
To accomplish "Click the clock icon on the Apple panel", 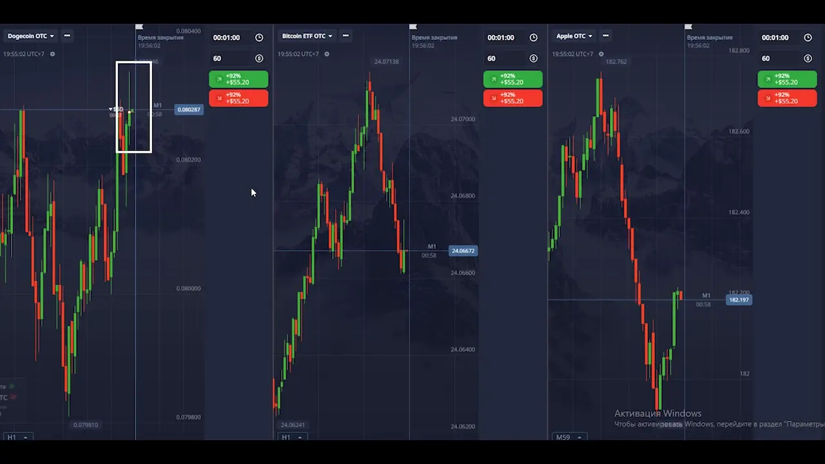I will (x=808, y=37).
